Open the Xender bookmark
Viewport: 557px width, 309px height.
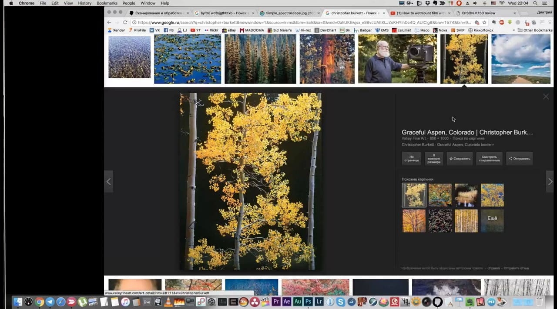116,30
